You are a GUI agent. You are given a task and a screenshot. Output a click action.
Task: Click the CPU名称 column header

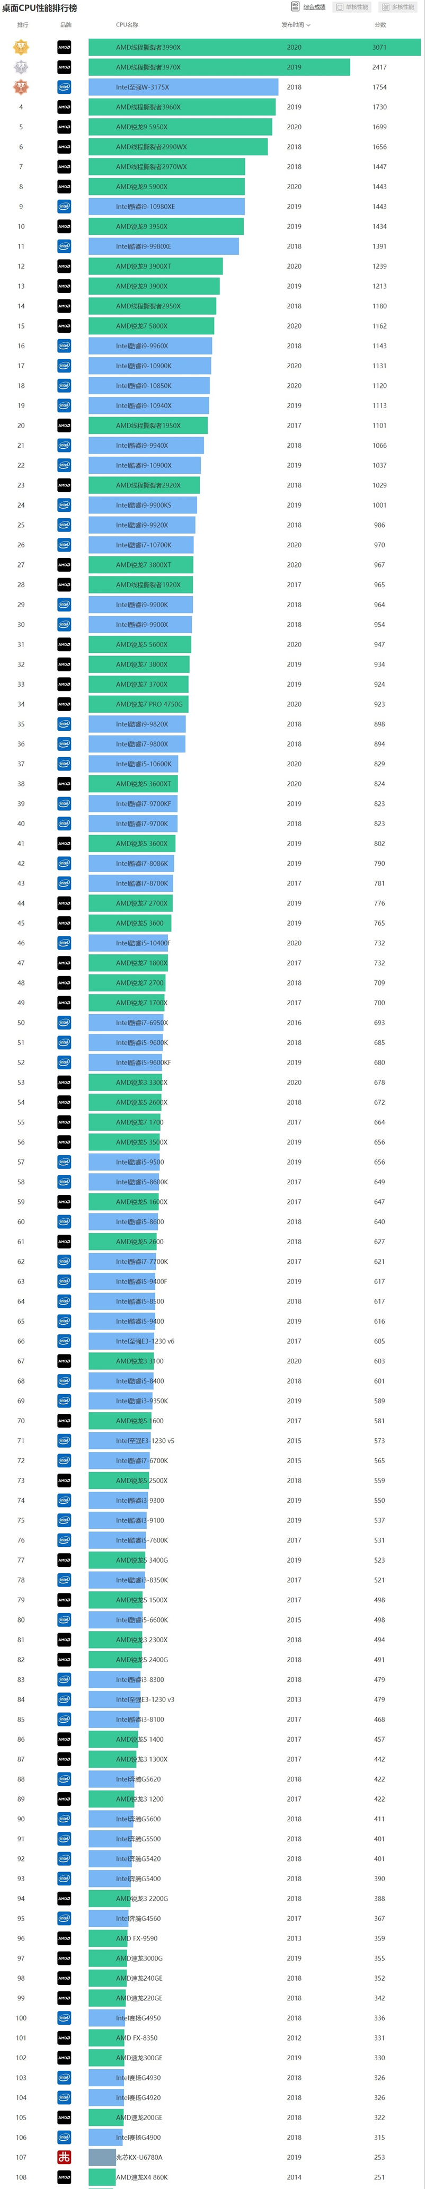tap(127, 25)
